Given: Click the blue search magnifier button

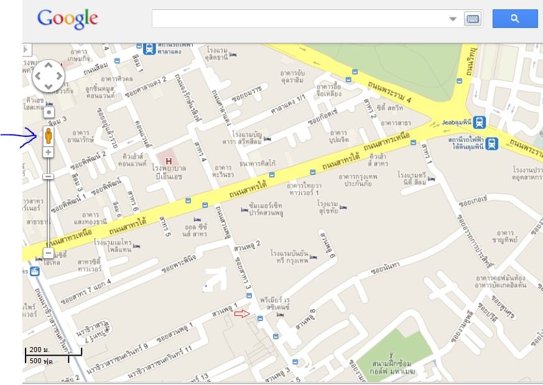Looking at the screenshot, I should tap(515, 19).
